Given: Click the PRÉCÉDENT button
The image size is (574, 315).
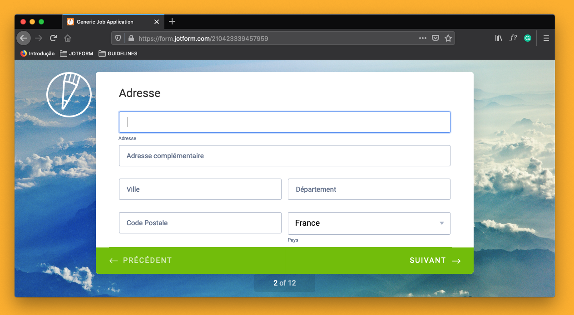Looking at the screenshot, I should point(190,261).
